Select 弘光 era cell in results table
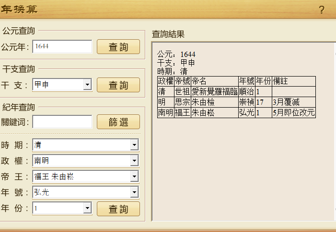336x232 pixels. click(247, 113)
